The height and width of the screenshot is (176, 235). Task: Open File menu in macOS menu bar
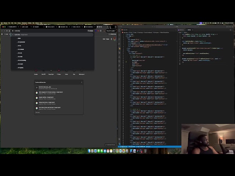click(x=9, y=23)
